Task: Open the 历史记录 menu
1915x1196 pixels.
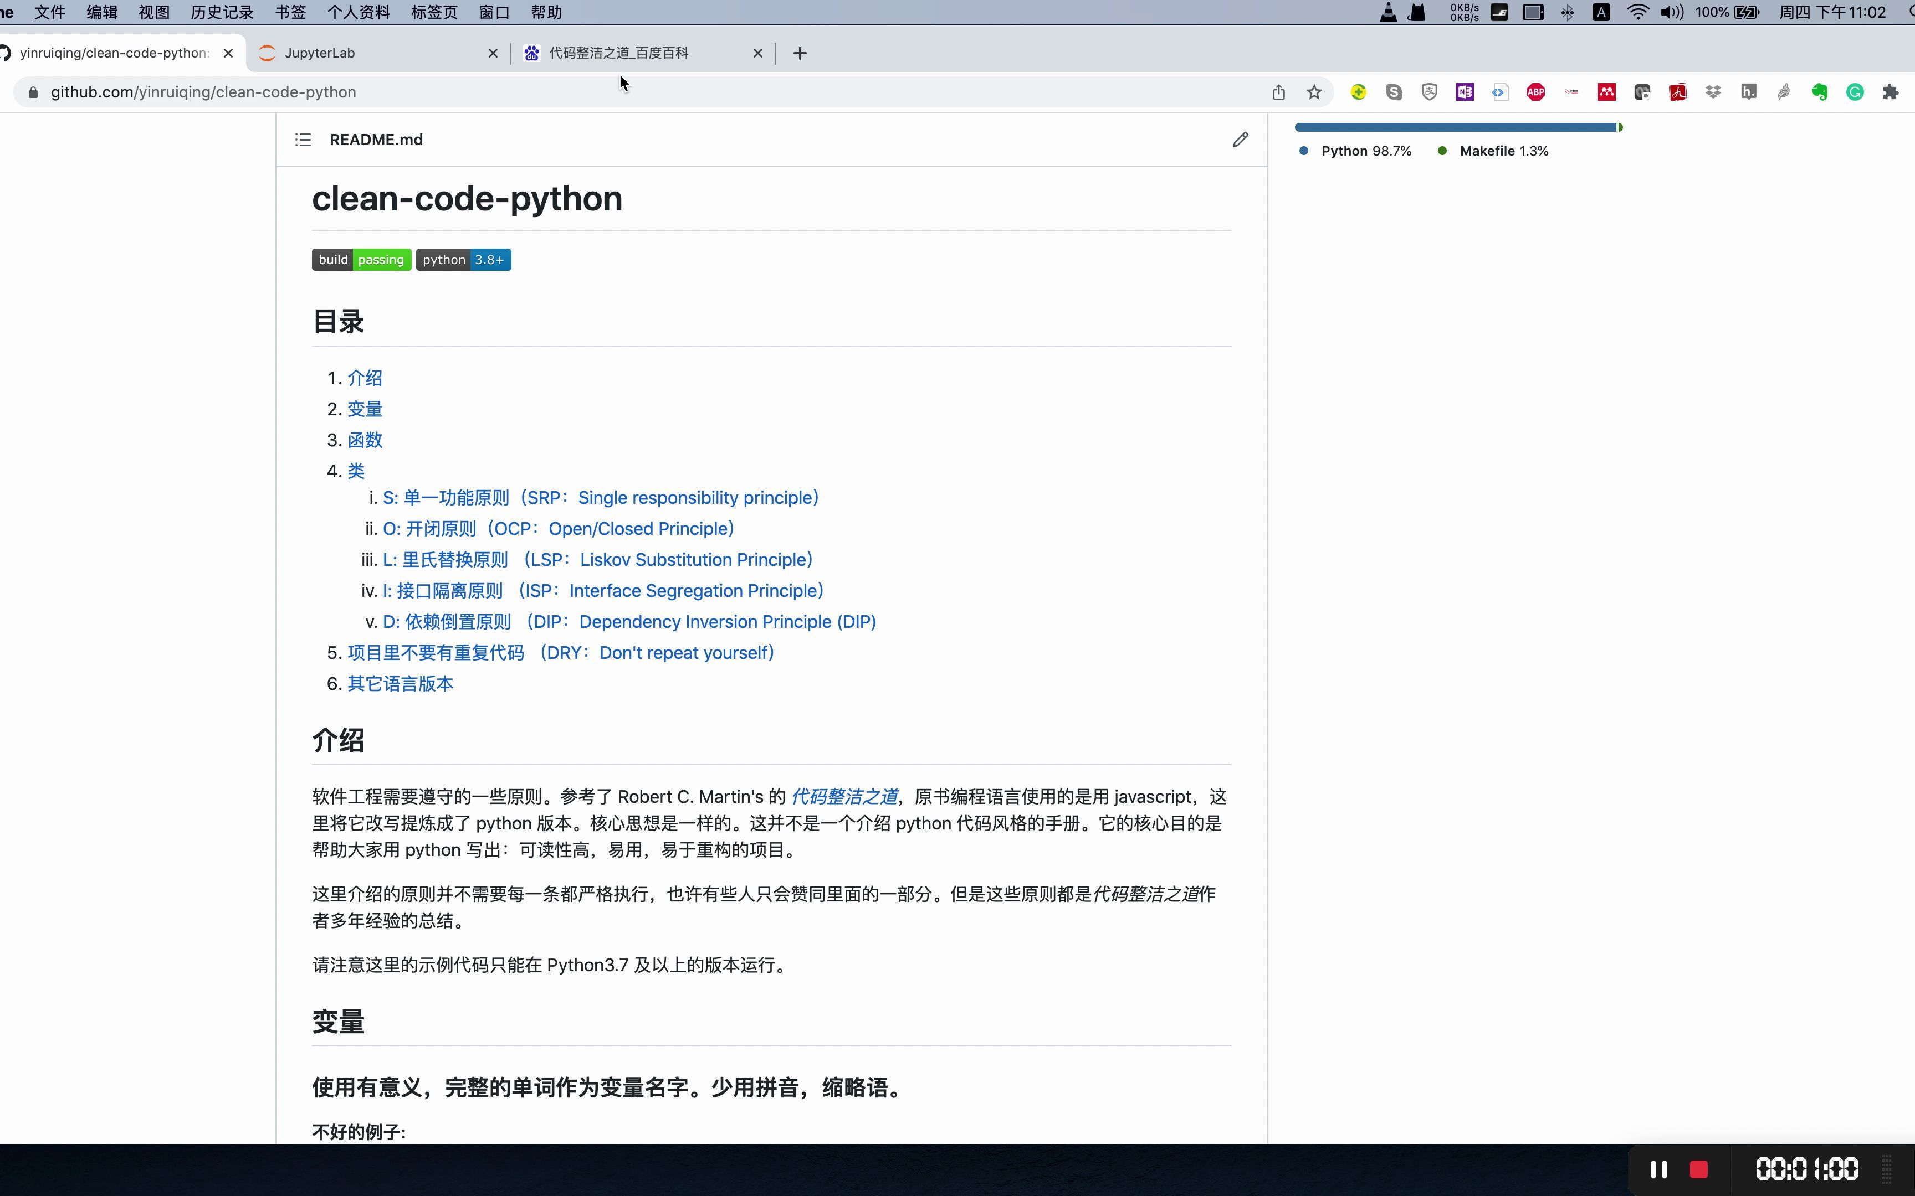Action: [x=222, y=13]
